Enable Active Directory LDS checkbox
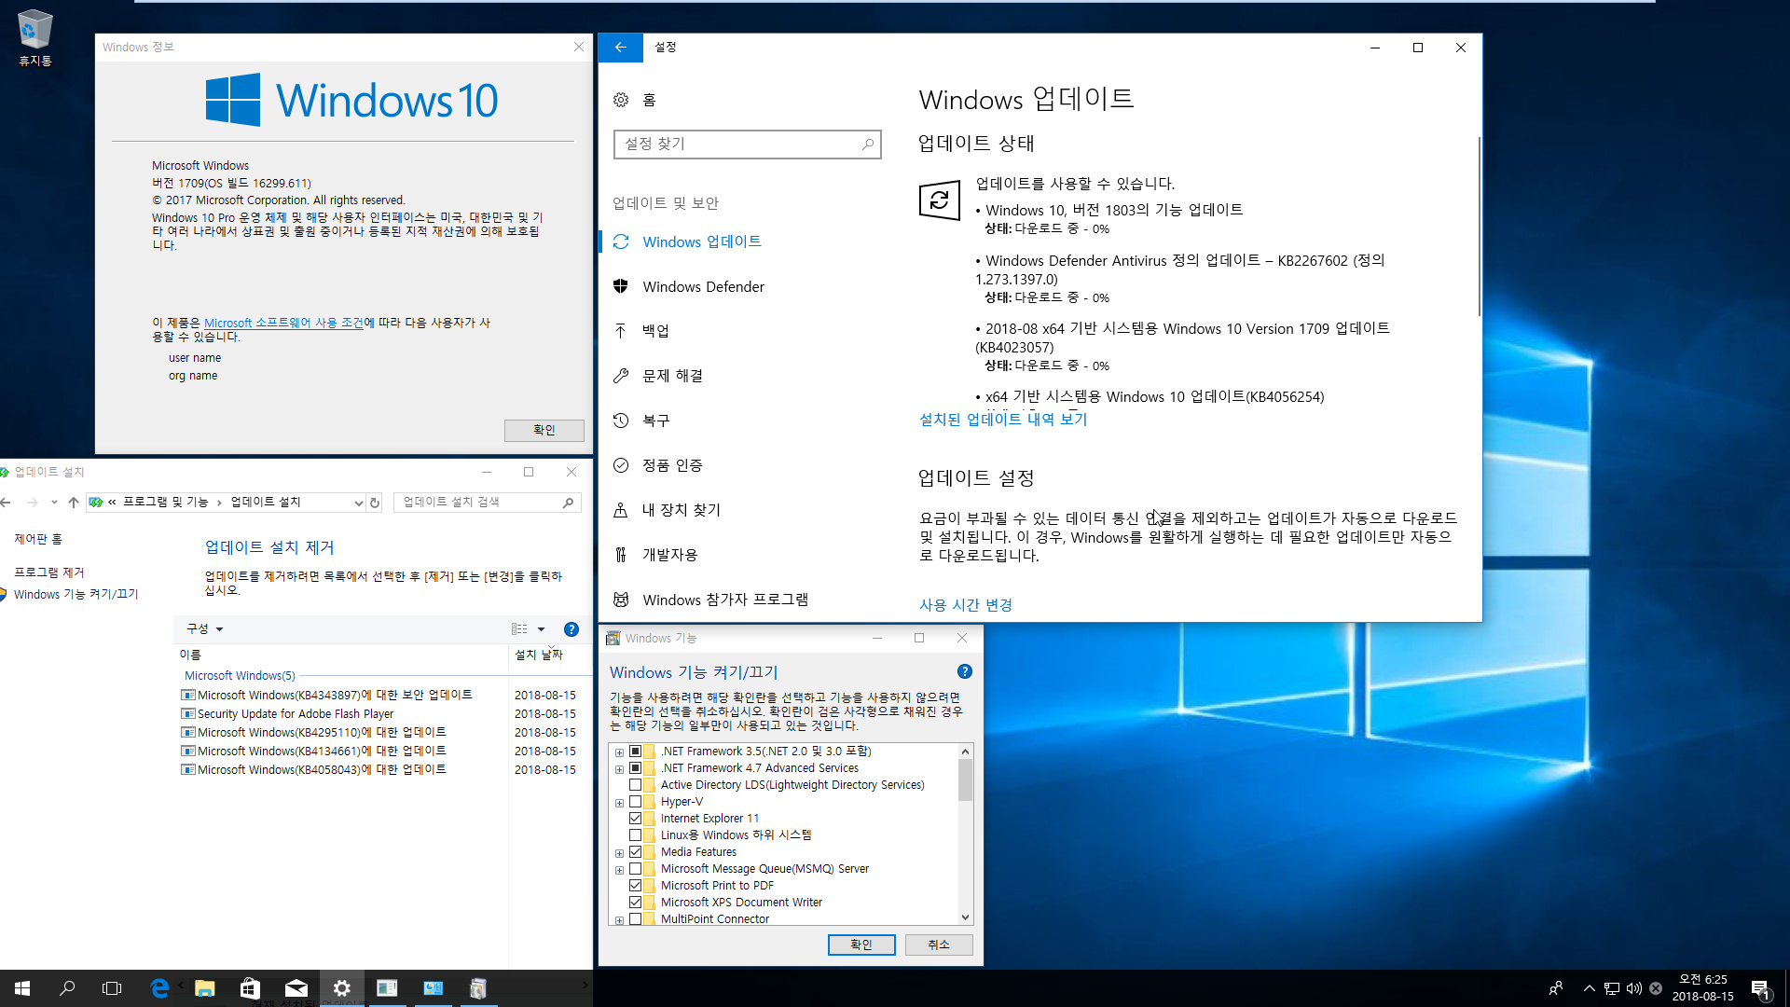 tap(635, 785)
